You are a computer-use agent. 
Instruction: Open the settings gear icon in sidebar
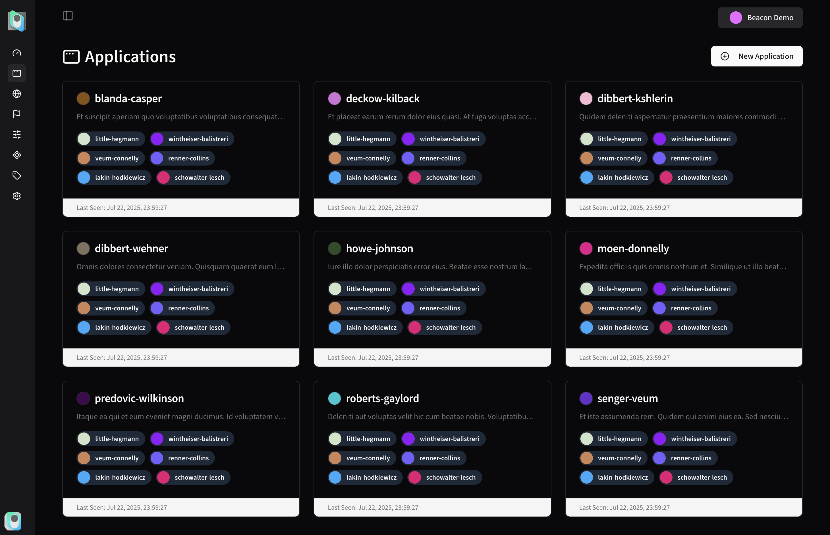(x=17, y=196)
